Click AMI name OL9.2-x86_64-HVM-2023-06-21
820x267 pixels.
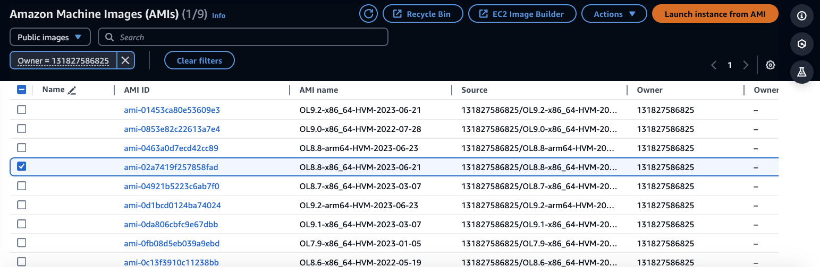click(x=360, y=110)
